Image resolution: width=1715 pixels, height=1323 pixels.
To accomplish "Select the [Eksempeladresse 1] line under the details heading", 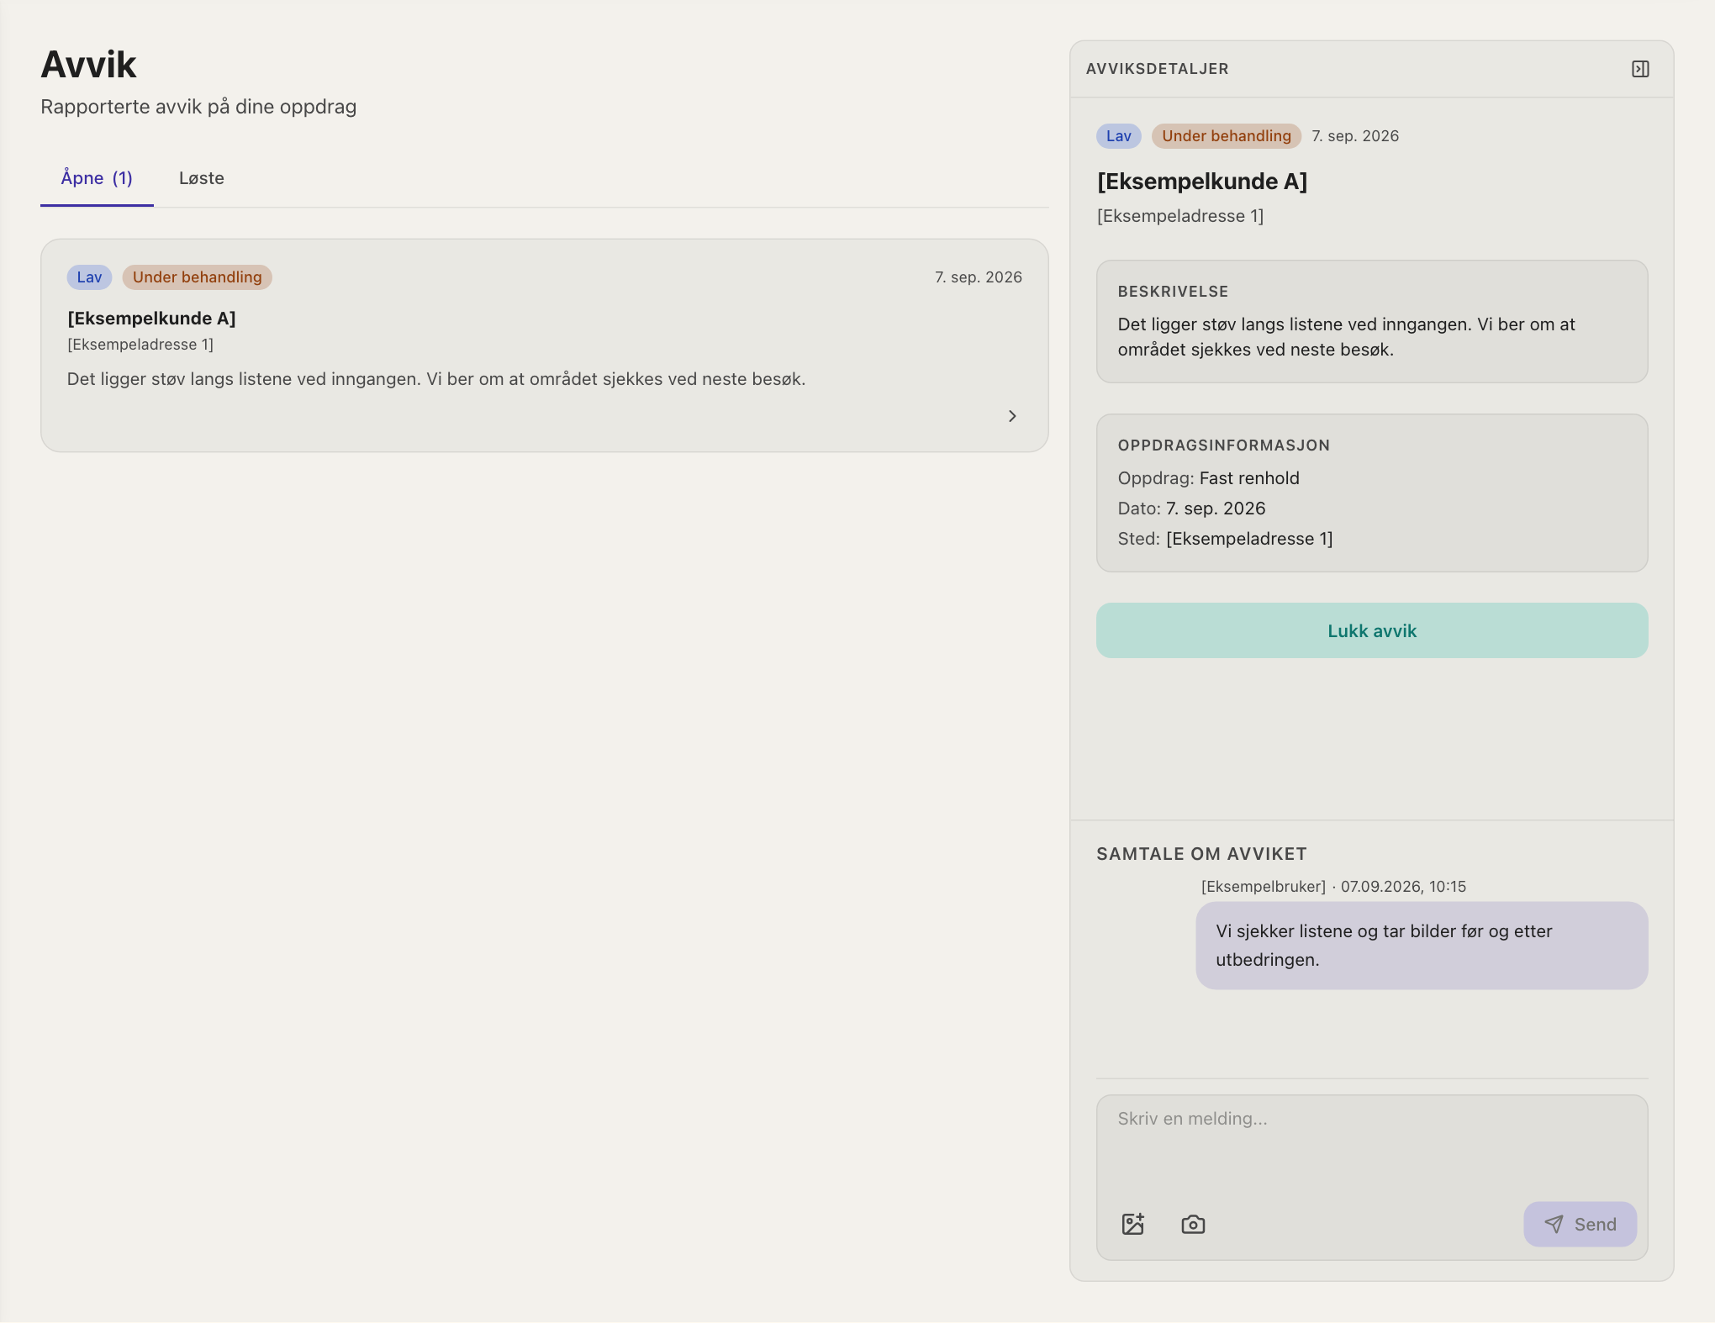I will coord(1180,216).
